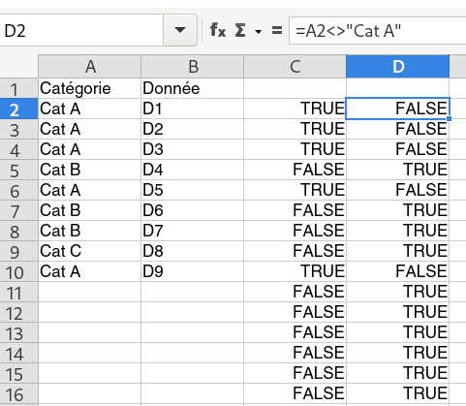Viewport: 466px width, 406px height.
Task: Click the formula input line with =A2<>"Cat A"
Action: point(378,31)
